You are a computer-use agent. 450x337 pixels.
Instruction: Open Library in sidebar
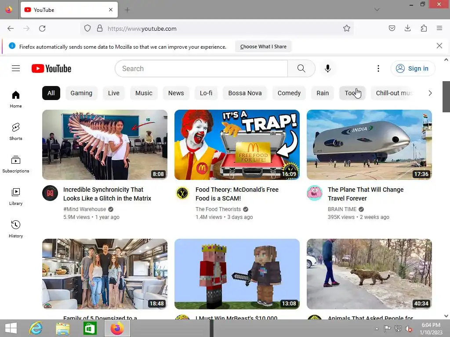tap(16, 197)
